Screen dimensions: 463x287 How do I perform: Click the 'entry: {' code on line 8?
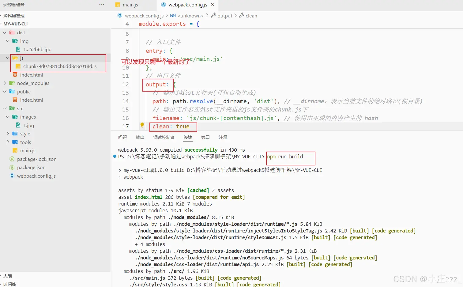(159, 51)
